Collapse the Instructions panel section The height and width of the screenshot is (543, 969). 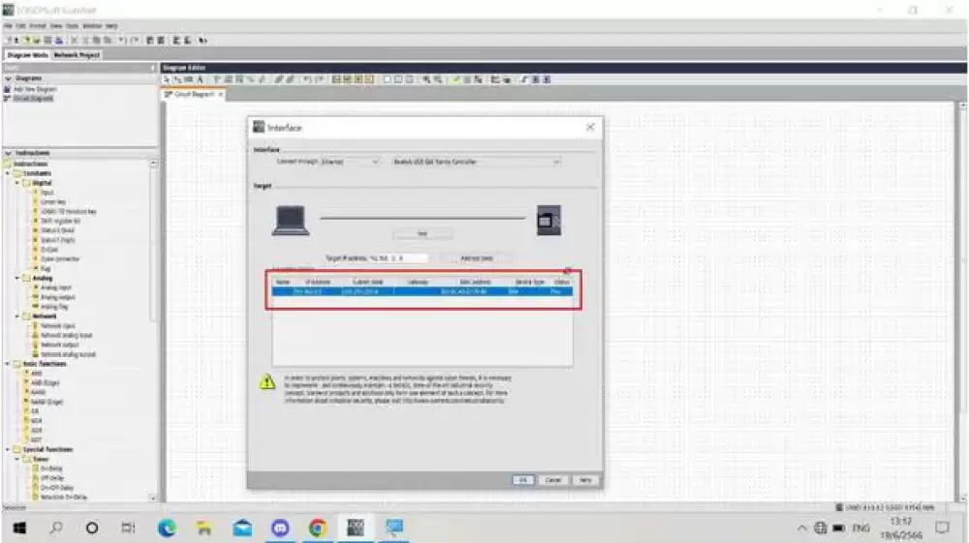click(8, 153)
